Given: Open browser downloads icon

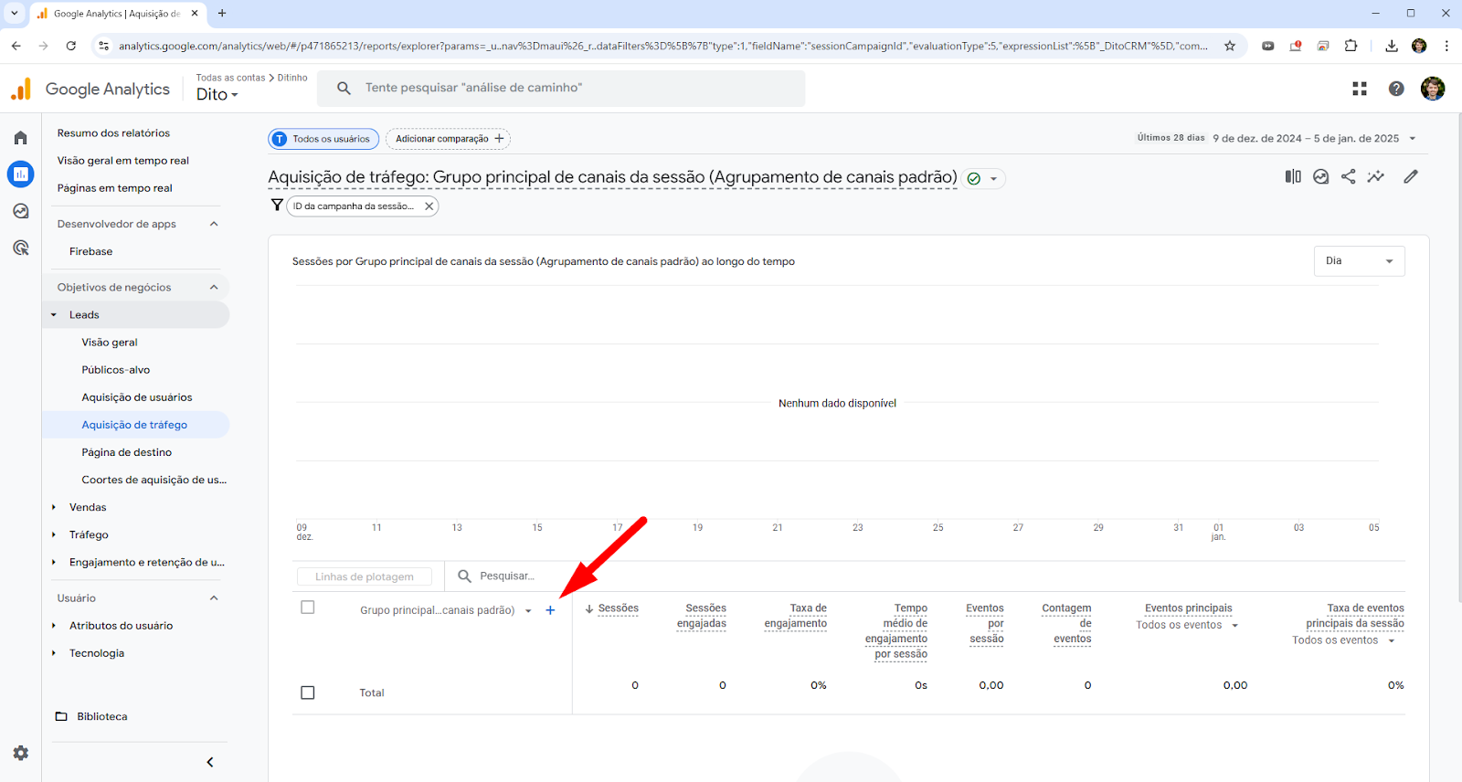Looking at the screenshot, I should click(x=1391, y=46).
